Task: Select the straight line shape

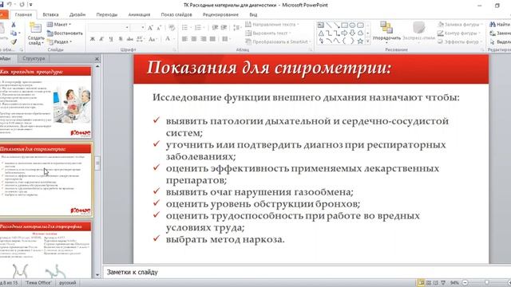Action: (328, 25)
